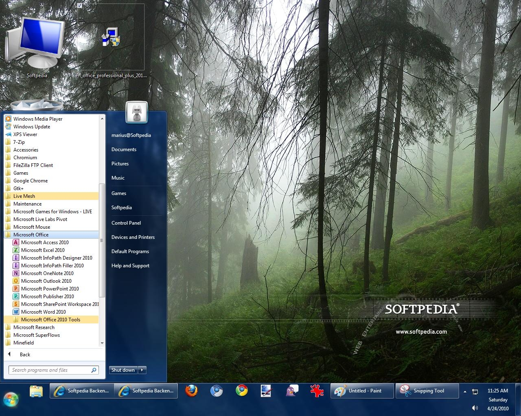Screen dimensions: 521x416
Task: Toggle the checkbox on the Office installer icon
Action: [80, 6]
